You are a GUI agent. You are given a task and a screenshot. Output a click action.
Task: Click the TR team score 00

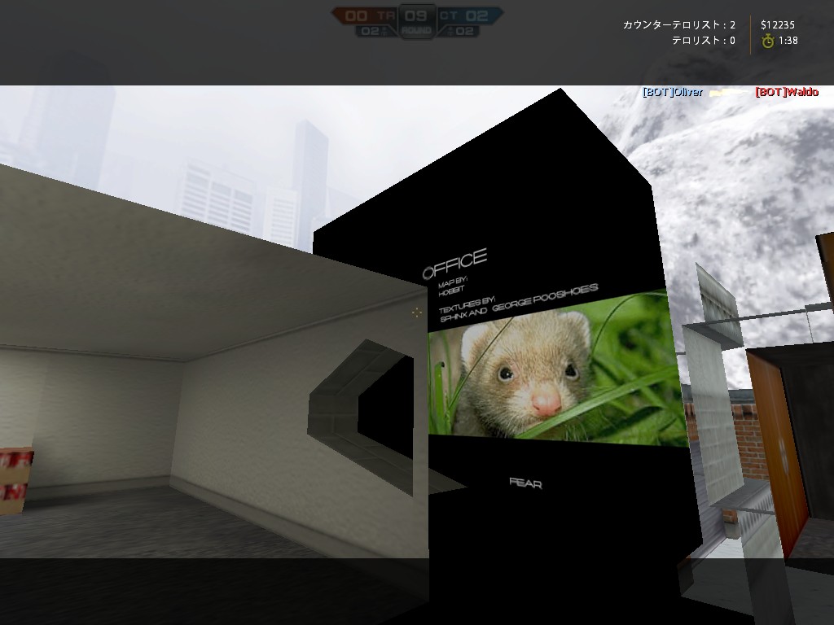click(x=356, y=16)
